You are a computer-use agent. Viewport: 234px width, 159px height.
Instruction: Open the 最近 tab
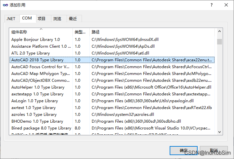[x=74, y=18]
